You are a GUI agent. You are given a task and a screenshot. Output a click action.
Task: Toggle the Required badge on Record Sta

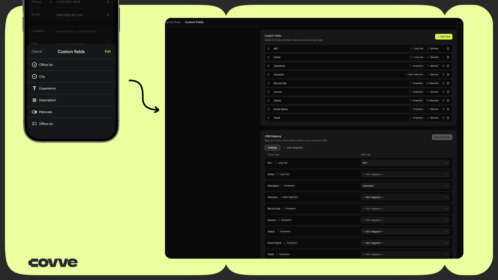pyautogui.click(x=432, y=83)
